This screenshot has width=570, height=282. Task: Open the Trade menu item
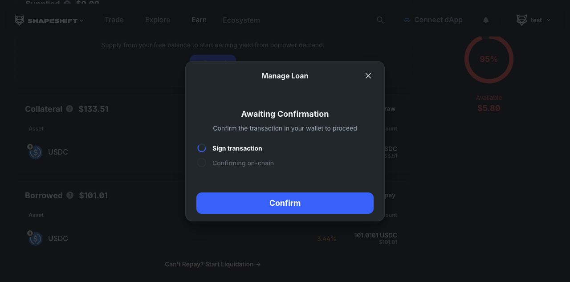[x=114, y=20]
